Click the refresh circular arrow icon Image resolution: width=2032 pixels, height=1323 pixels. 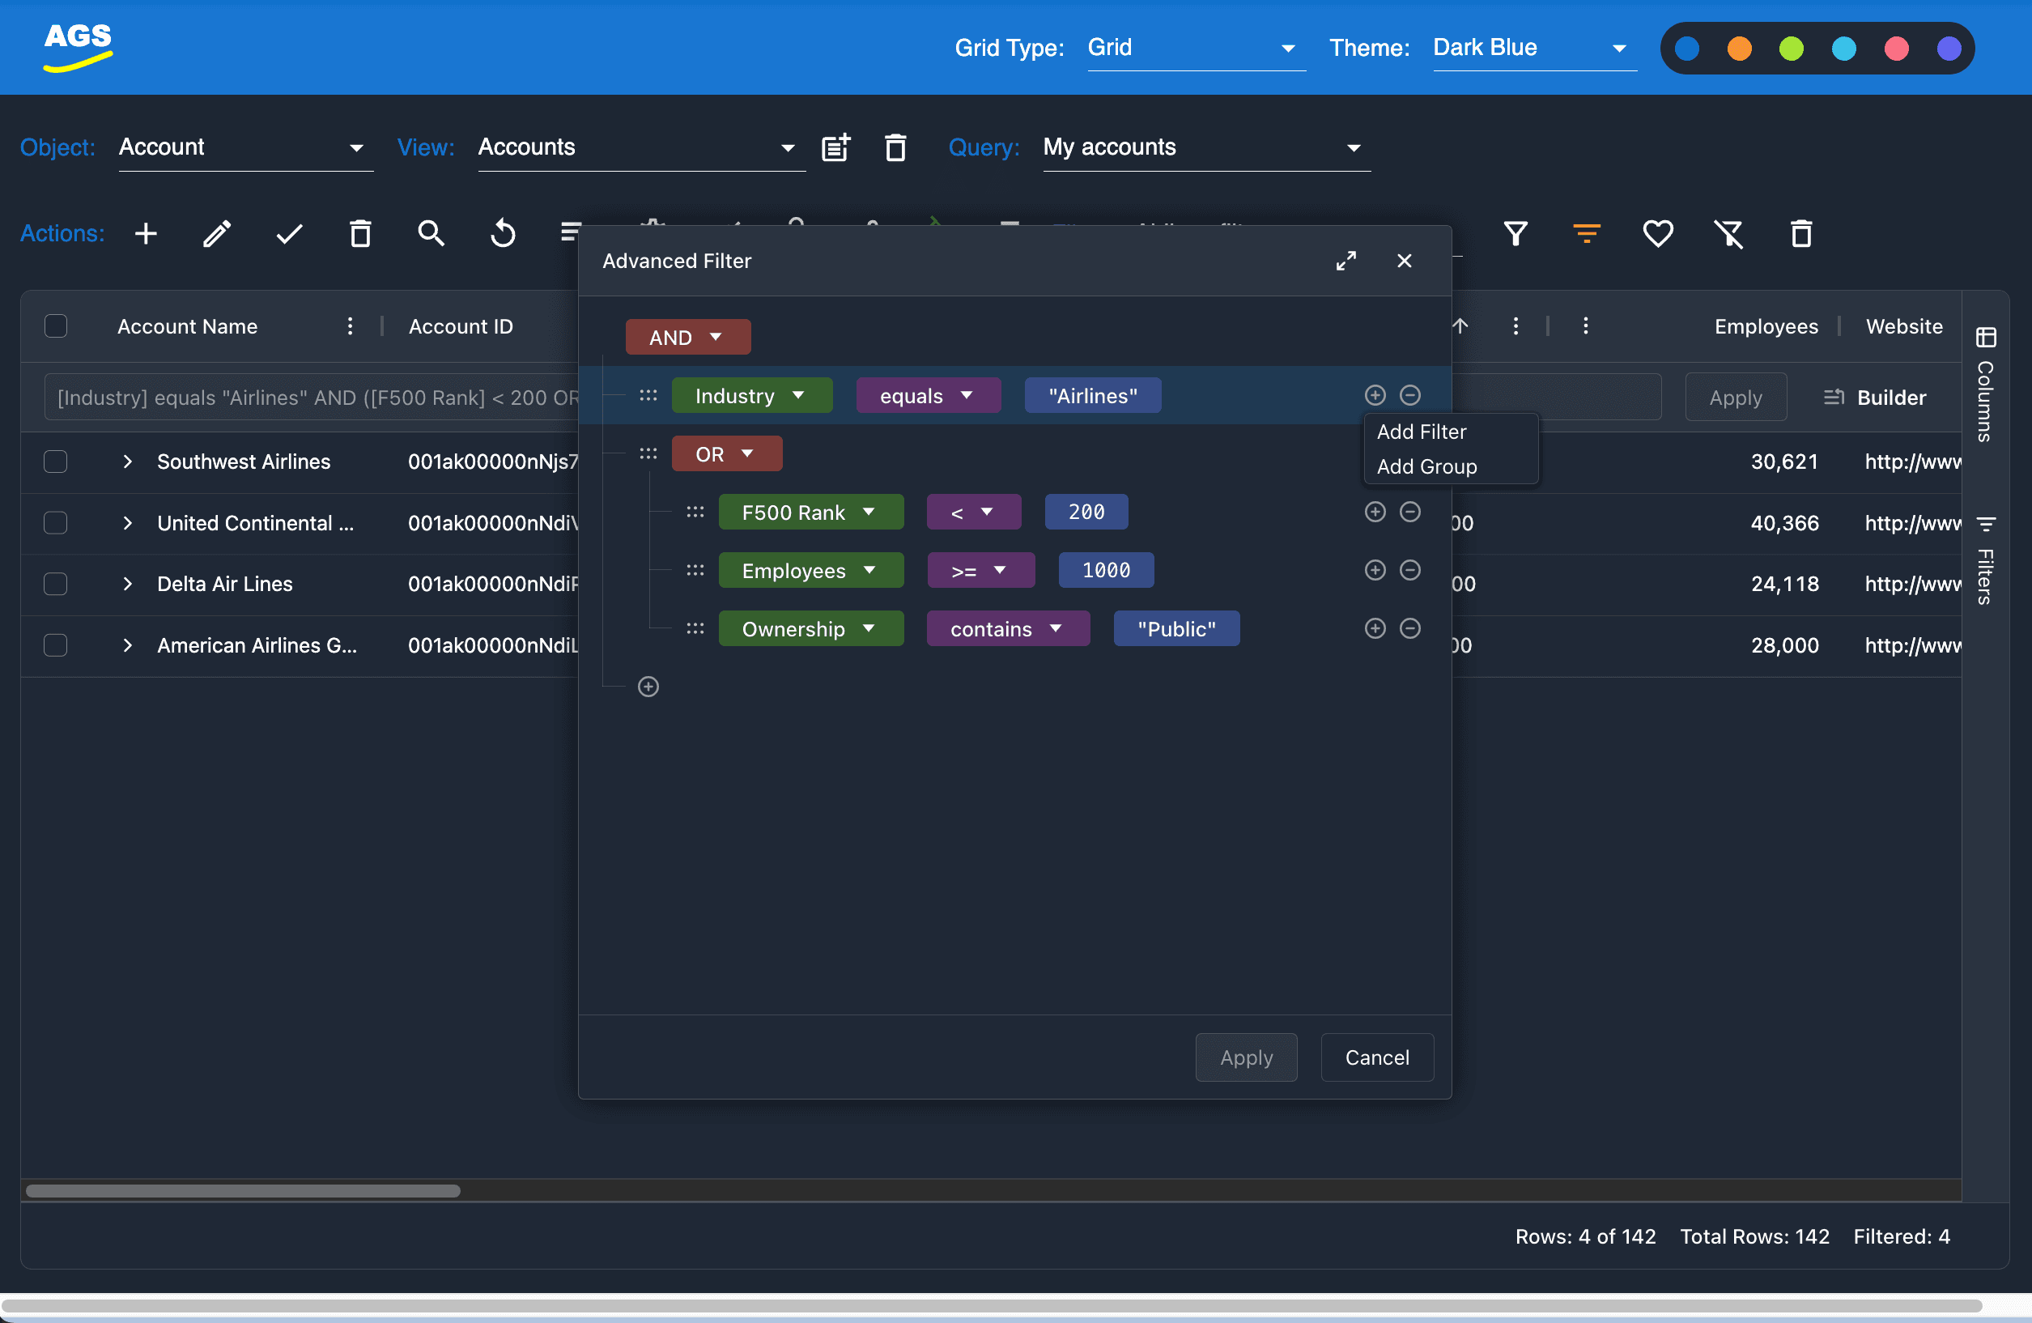click(503, 233)
